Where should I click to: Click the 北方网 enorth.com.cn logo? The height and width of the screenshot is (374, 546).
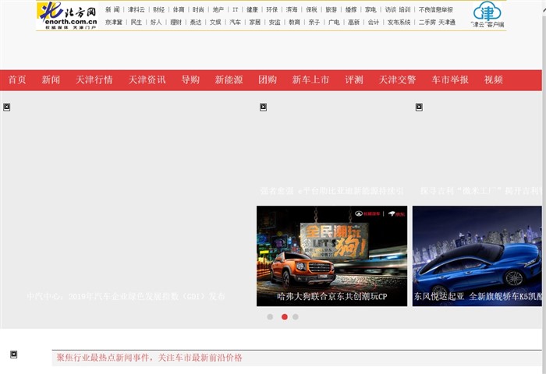[67, 16]
